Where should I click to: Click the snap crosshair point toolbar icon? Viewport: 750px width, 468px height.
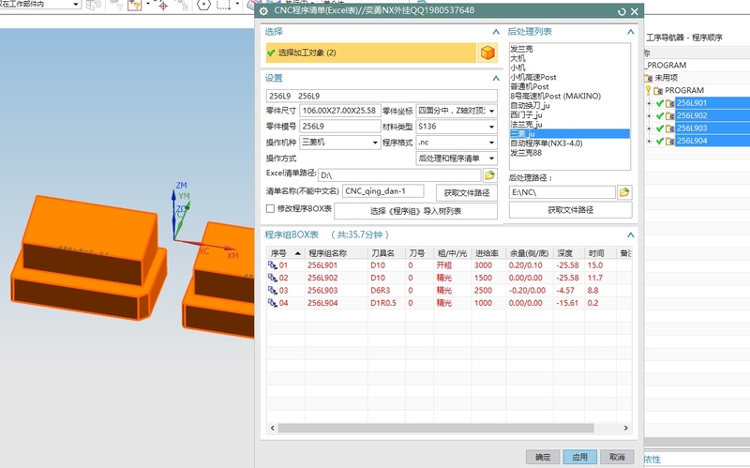pyautogui.click(x=163, y=6)
